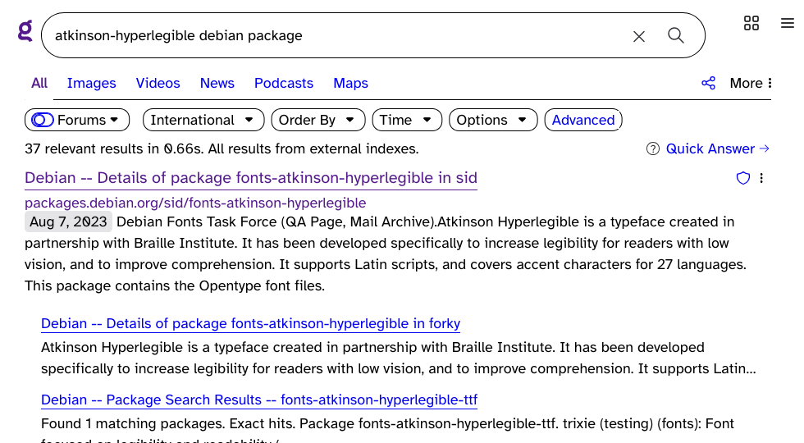Click the '37 relevant results' status text
This screenshot has height=443, width=804.
[x=222, y=148]
